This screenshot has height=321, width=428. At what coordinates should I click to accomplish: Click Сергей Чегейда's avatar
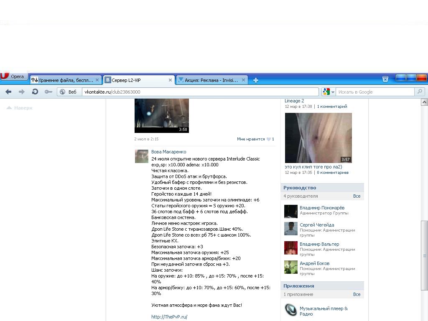coord(291,229)
